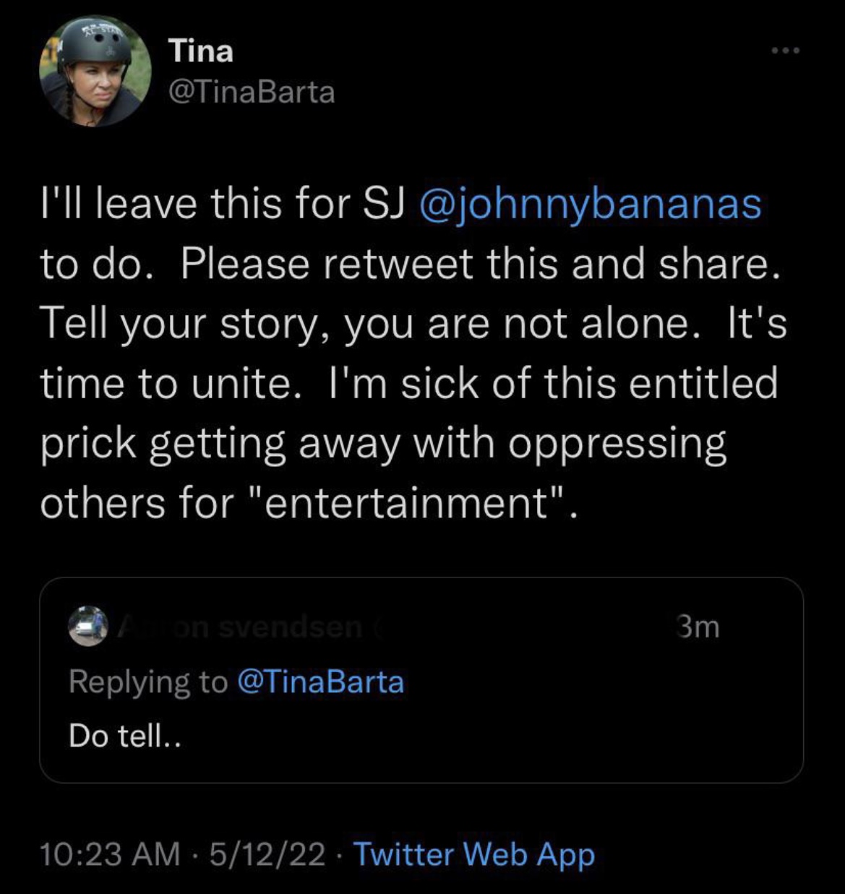Open the display name Tina
This screenshot has width=845, height=894.
point(201,51)
